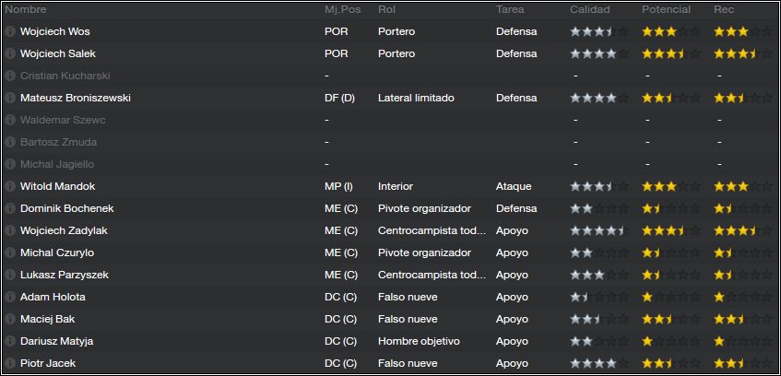The image size is (781, 376).
Task: Click the Rec column header
Action: click(x=724, y=9)
